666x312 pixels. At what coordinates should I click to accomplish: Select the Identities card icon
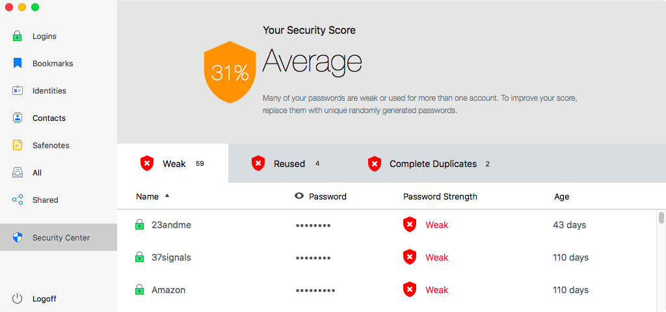(18, 90)
